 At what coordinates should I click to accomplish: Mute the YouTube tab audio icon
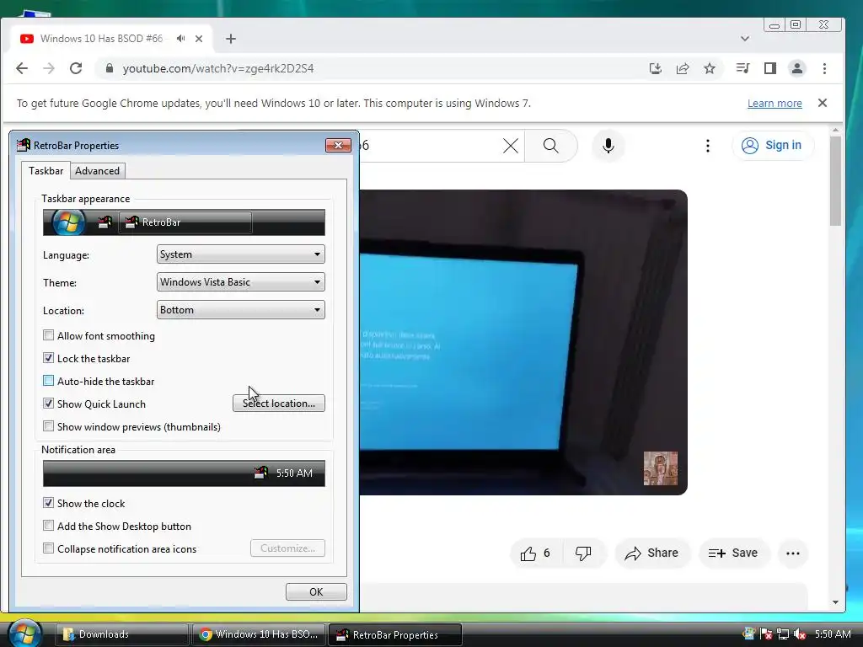pos(180,39)
